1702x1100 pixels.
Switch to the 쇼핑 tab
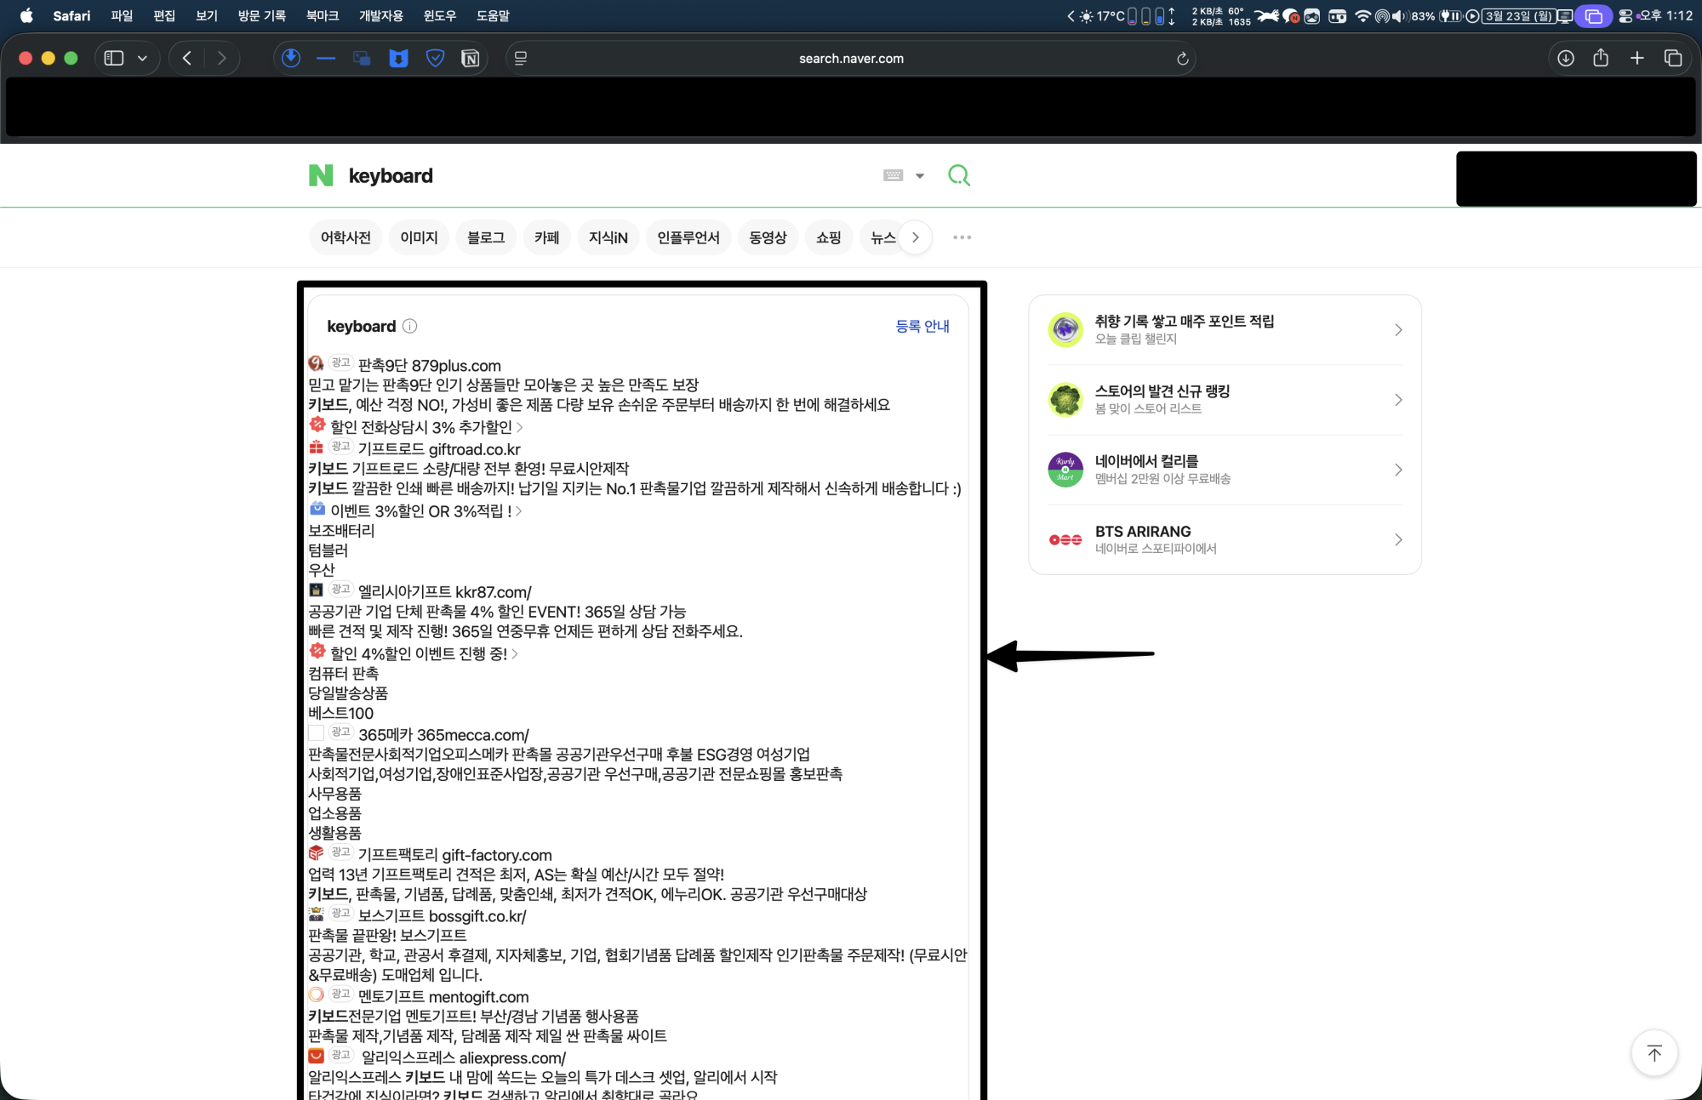(828, 237)
